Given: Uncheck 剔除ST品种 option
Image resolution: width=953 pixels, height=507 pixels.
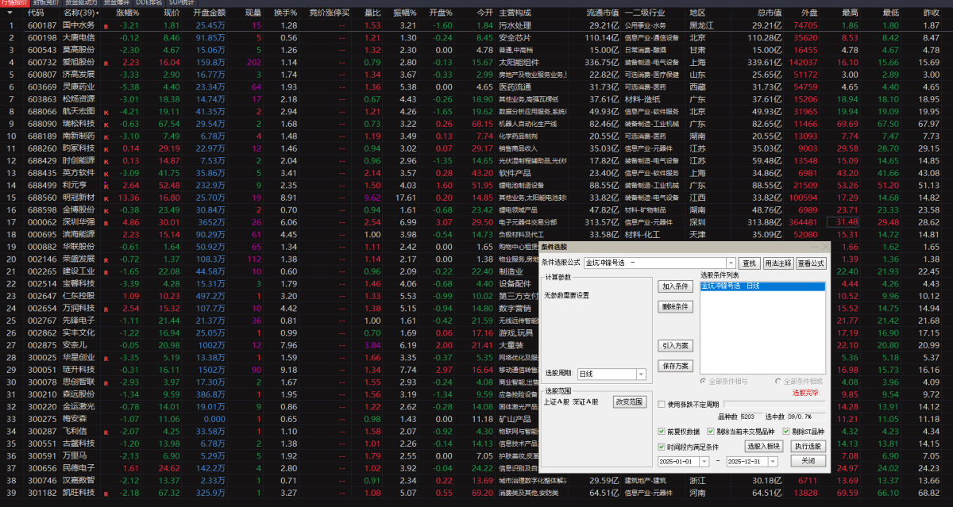Looking at the screenshot, I should pos(786,432).
